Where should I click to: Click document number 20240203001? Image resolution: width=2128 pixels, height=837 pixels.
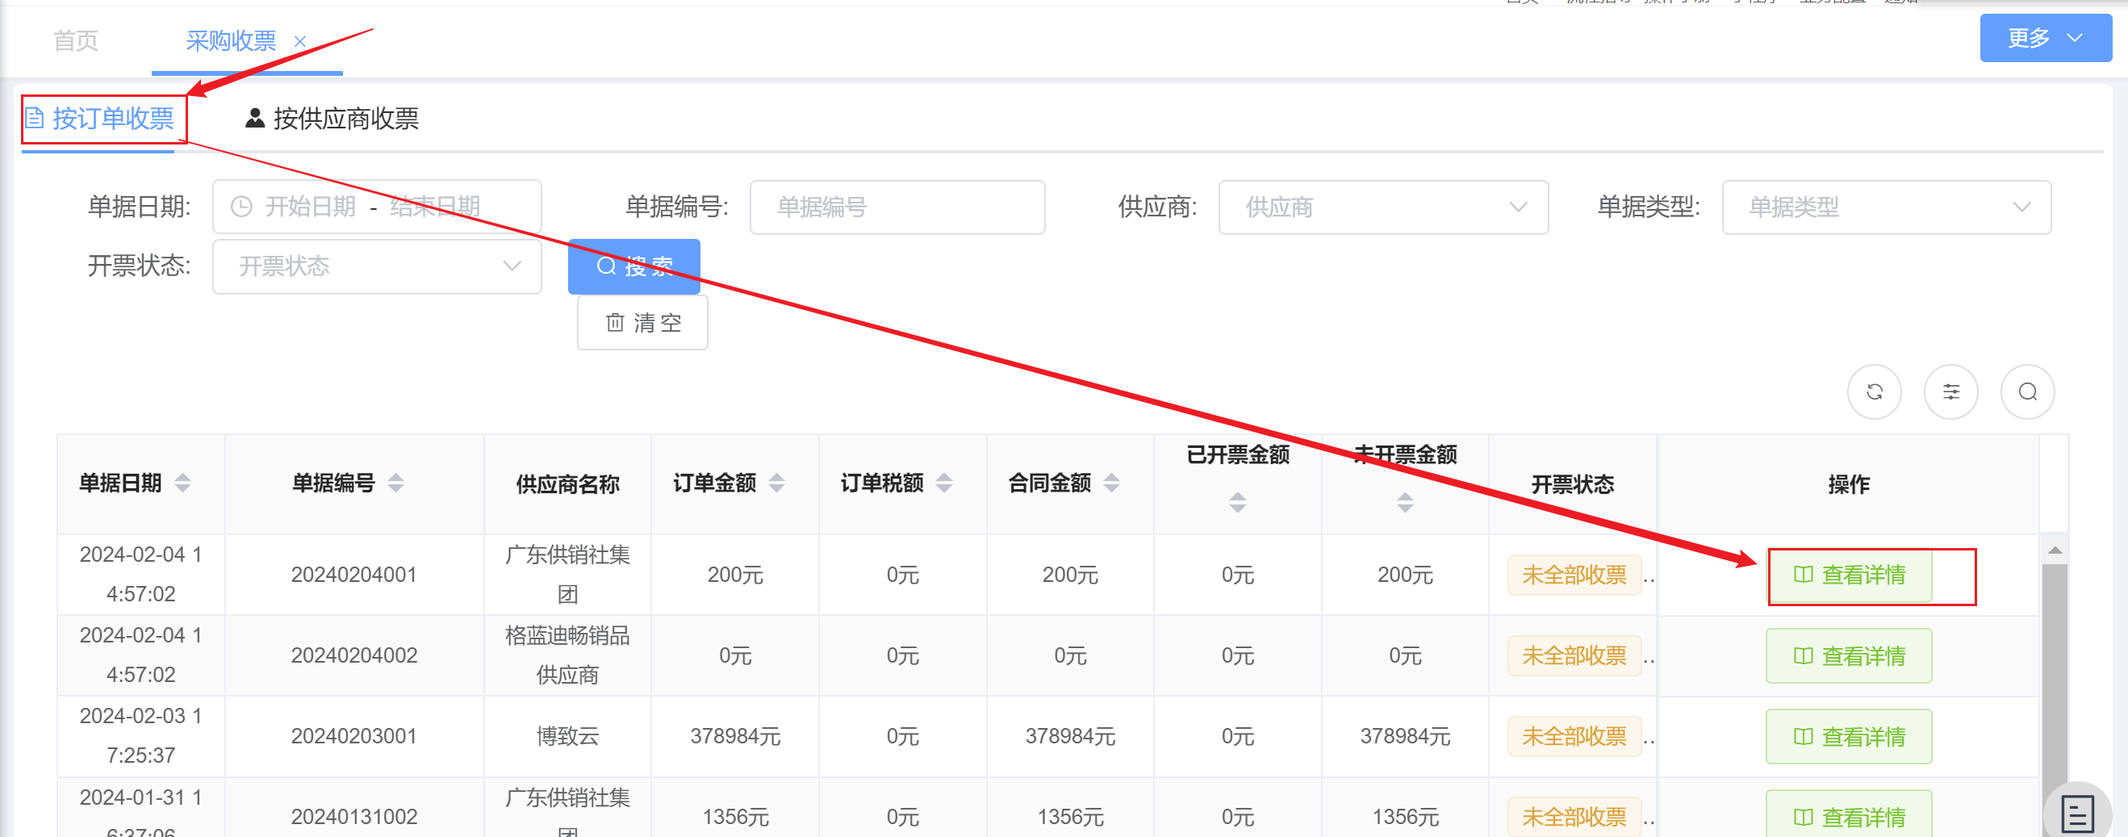coord(353,737)
